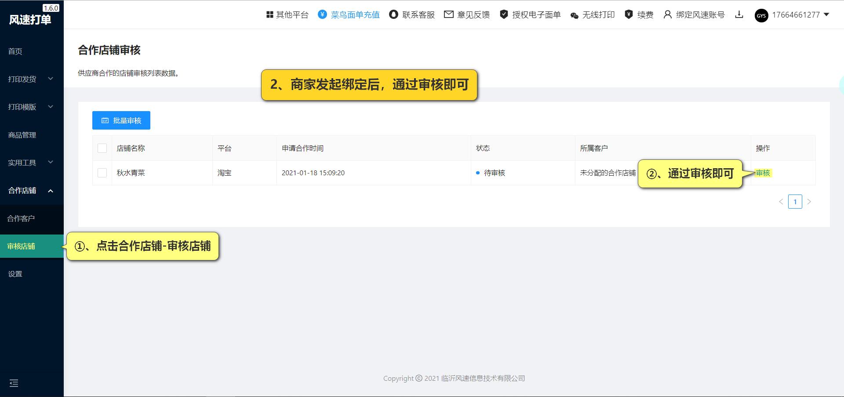Check the checkbox for 秋水青菜 store row

coord(102,173)
